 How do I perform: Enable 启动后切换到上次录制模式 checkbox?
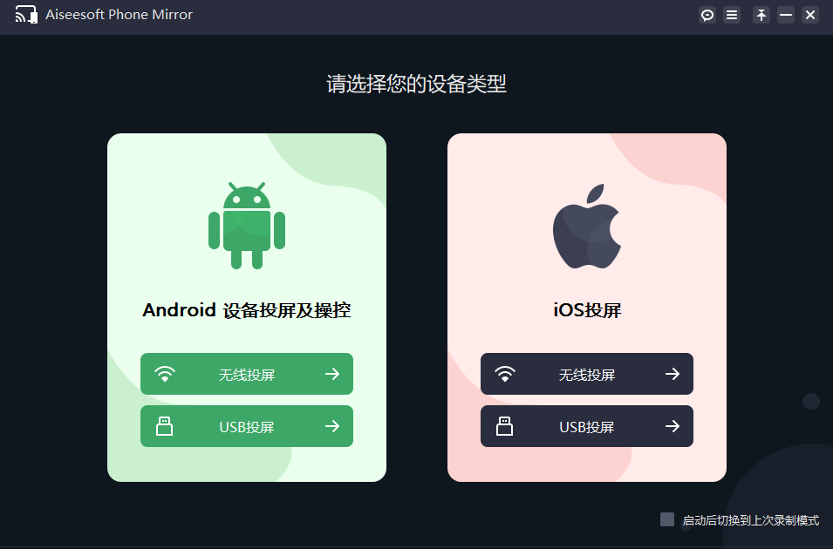[667, 519]
